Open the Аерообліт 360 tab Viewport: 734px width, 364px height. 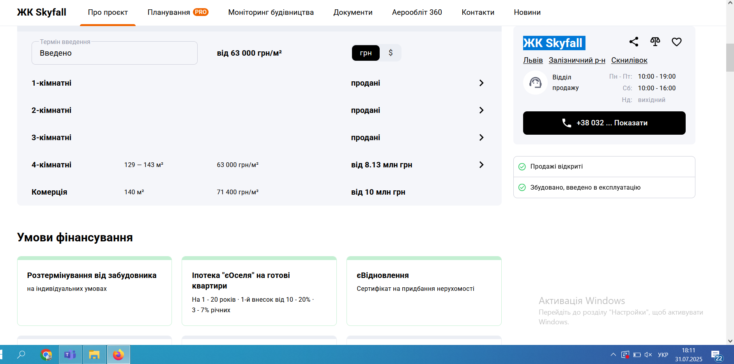click(417, 12)
